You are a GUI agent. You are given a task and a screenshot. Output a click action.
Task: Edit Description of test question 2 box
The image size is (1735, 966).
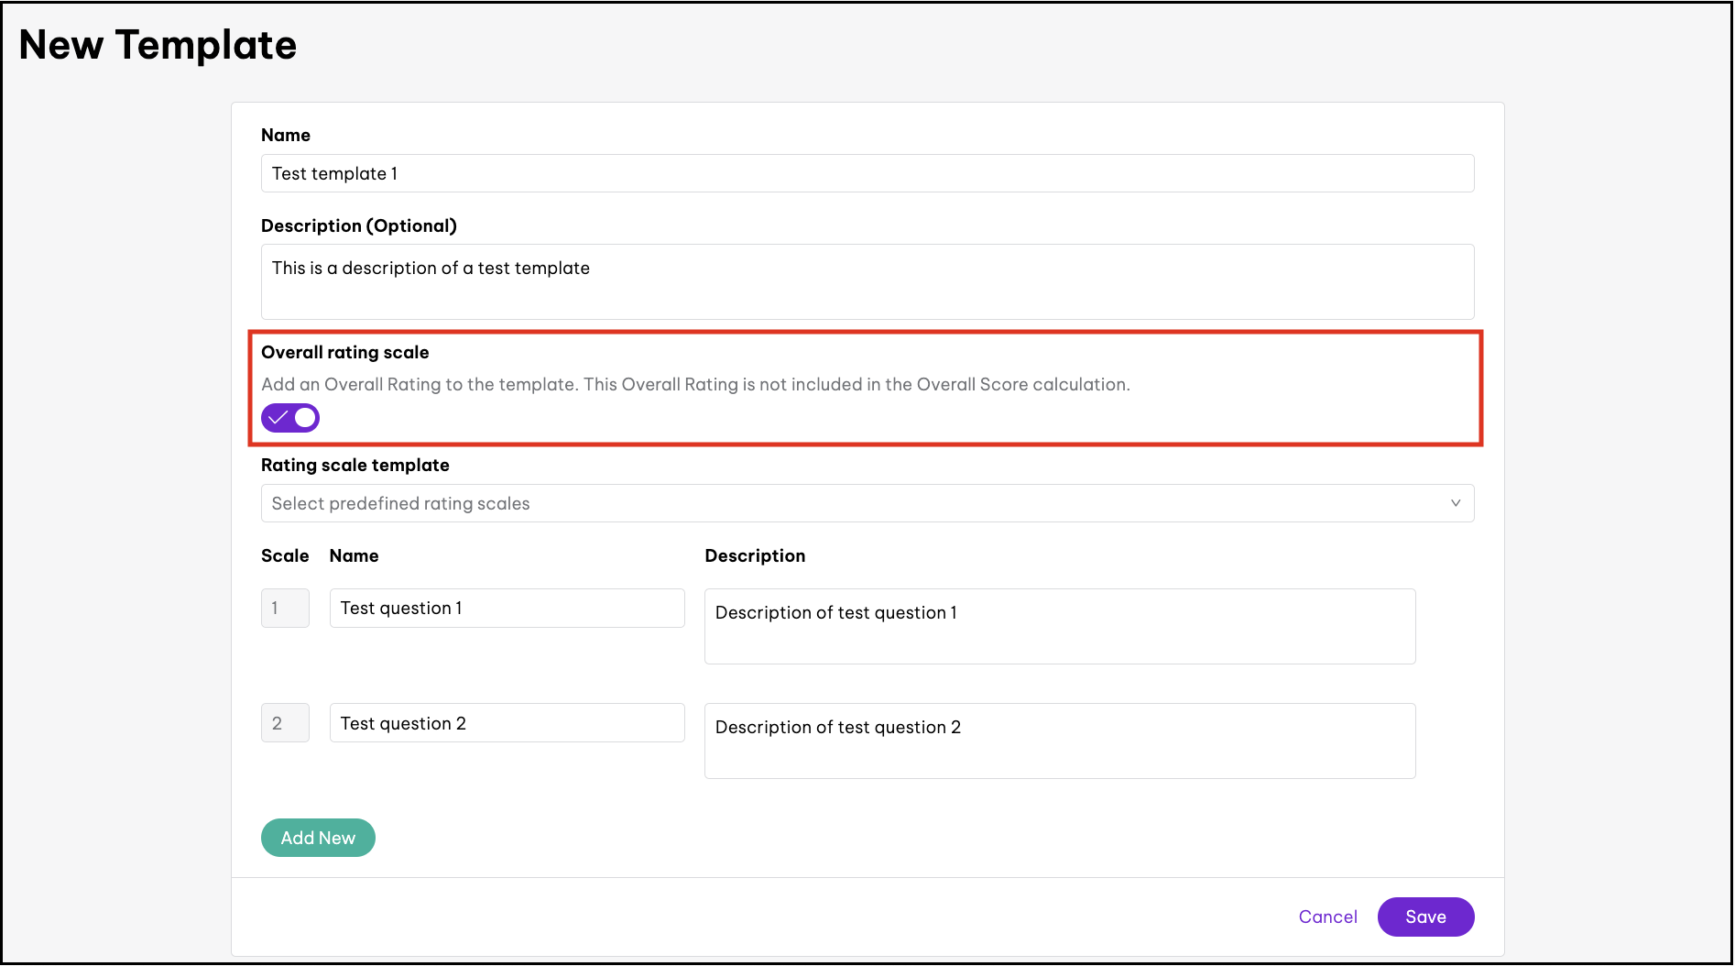(x=1059, y=741)
